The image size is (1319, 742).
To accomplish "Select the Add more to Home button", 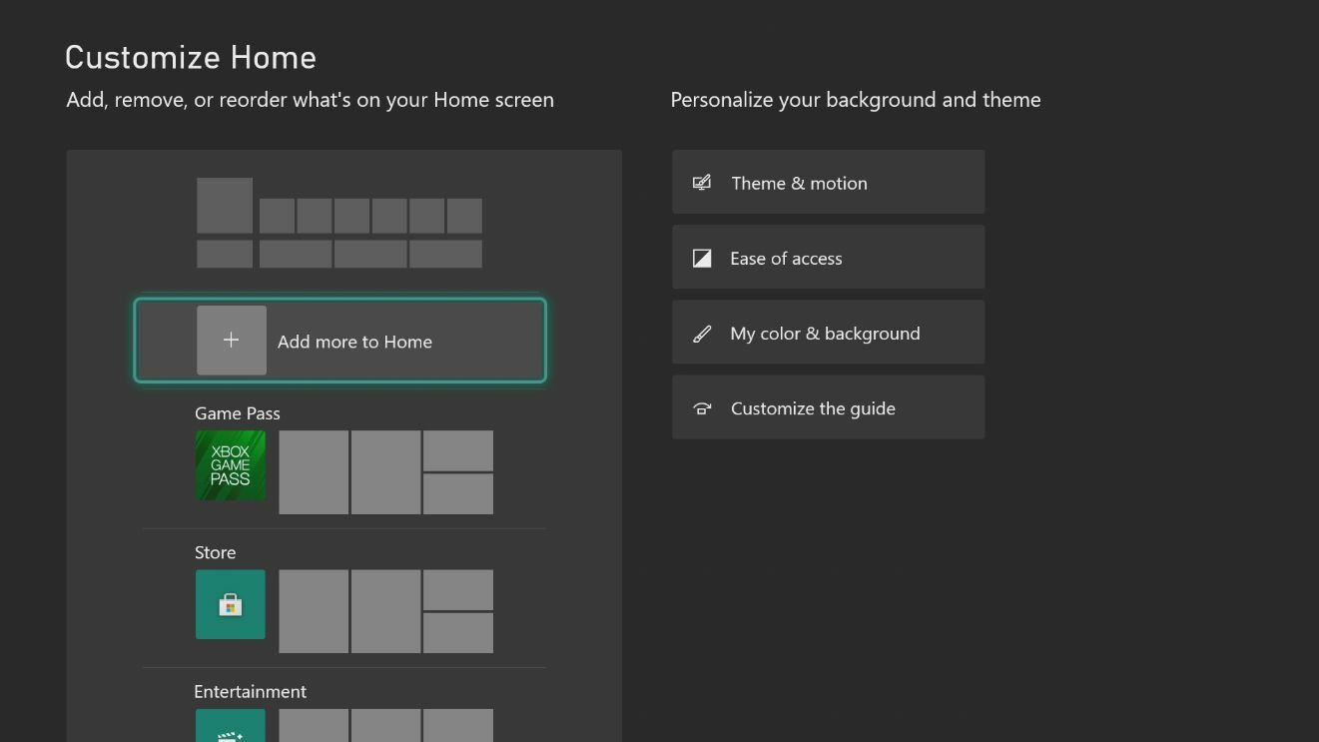I will pos(340,341).
